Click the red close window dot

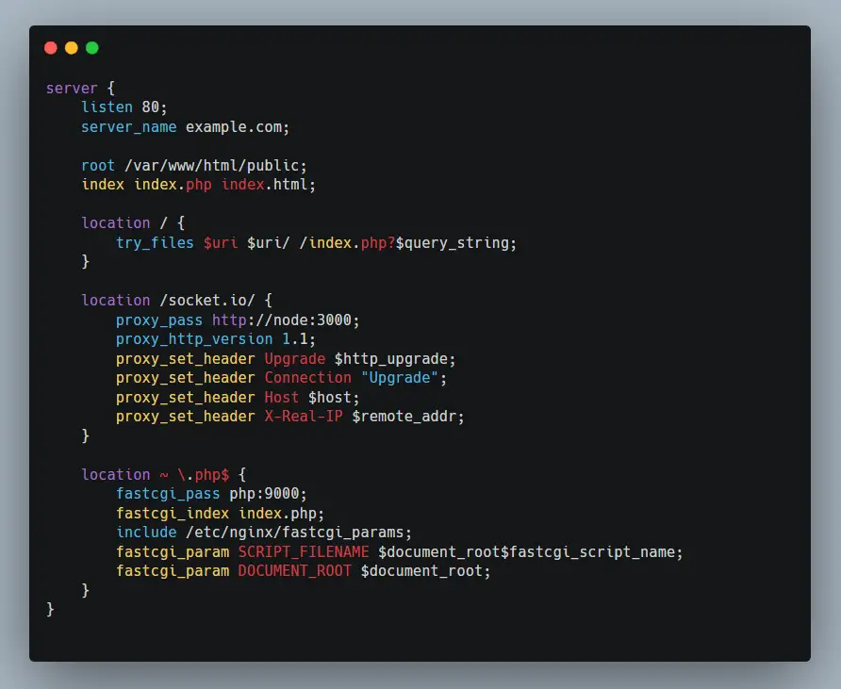50,48
